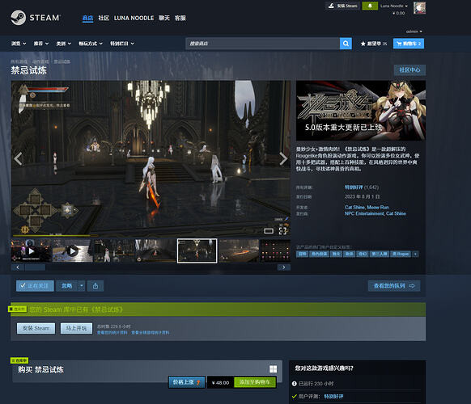The width and height of the screenshot is (471, 404).
Task: Go to previous screenshot with left arrow
Action: click(19, 158)
